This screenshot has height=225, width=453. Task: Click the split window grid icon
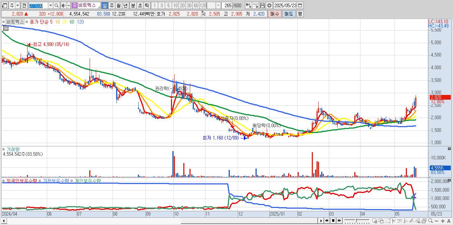click(375, 221)
